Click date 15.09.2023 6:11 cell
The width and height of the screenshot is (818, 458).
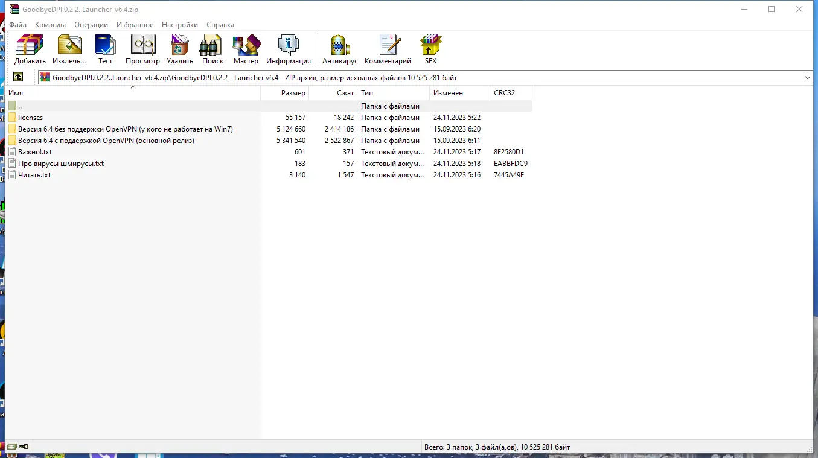point(457,141)
